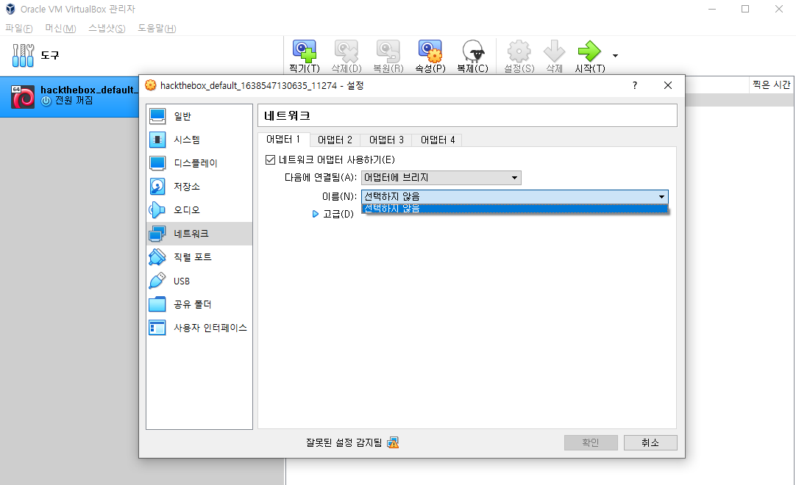Open Display (디스플레이) settings category
796x485 pixels.
(199, 163)
